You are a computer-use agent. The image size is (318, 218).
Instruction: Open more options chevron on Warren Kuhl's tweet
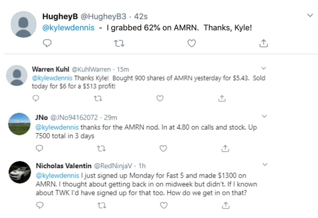[x=263, y=68]
